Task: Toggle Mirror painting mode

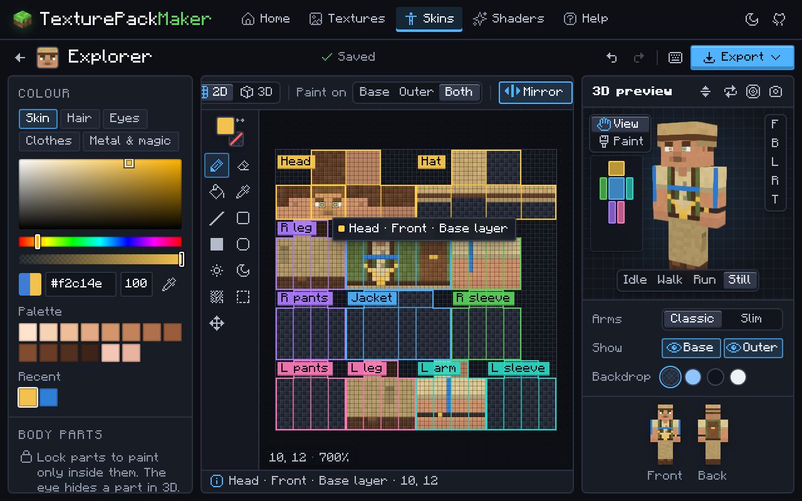Action: pyautogui.click(x=536, y=92)
